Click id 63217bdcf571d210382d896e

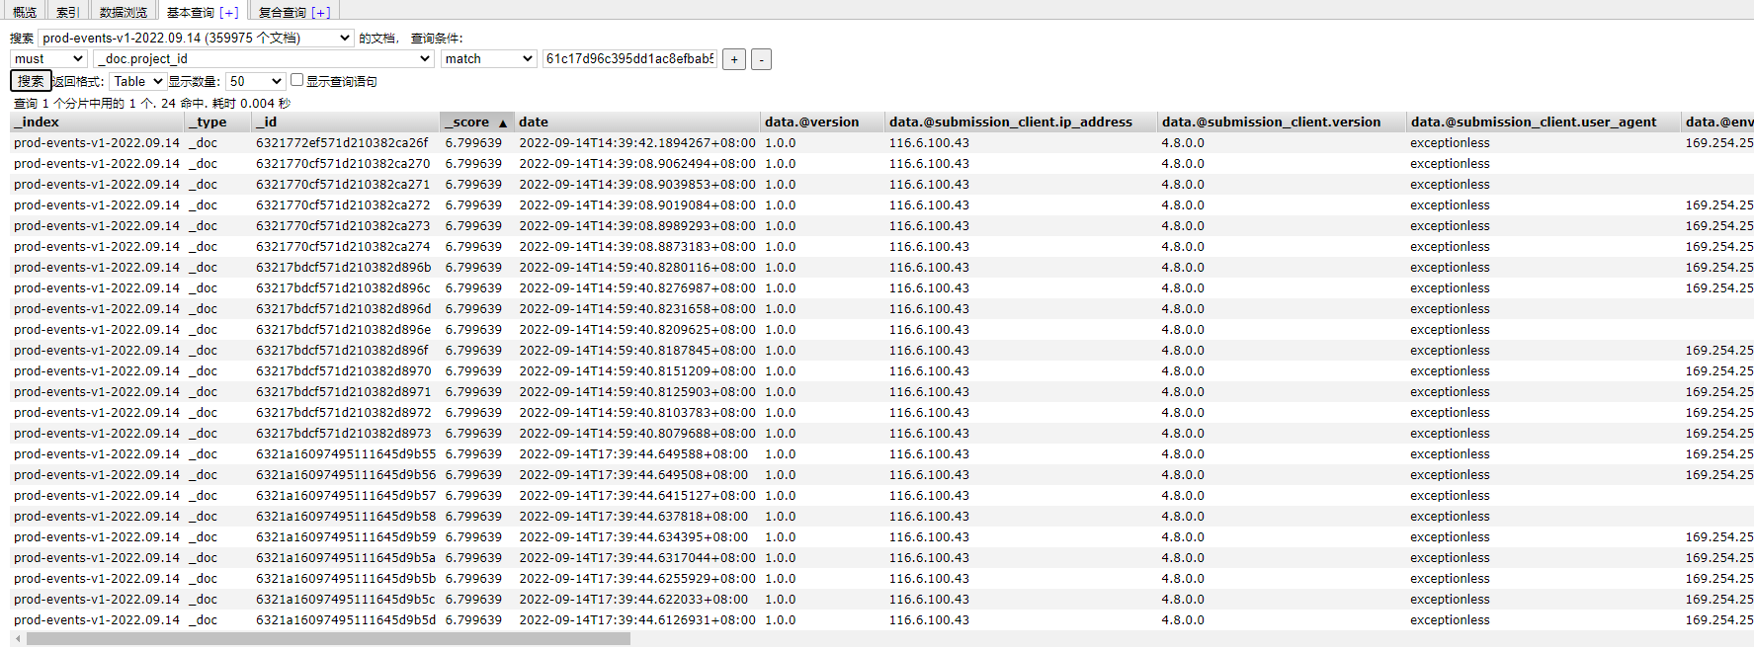tap(343, 329)
